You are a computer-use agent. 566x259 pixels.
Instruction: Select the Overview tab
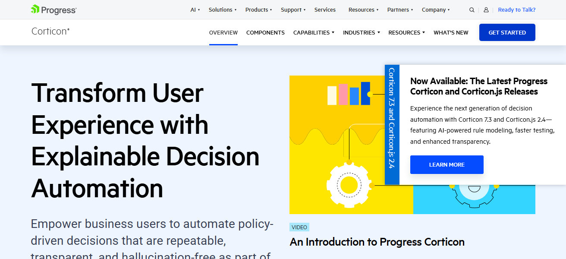(223, 33)
